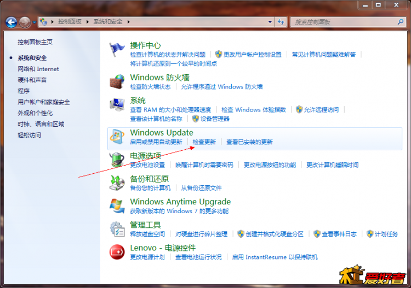Click 获取新版本的 Windows 7 的更多功能

(x=179, y=211)
